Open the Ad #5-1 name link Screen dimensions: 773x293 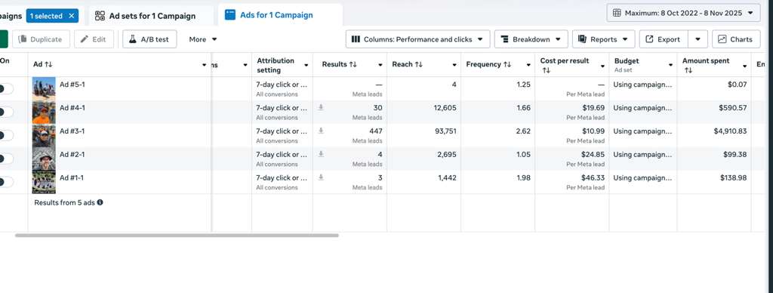72,85
